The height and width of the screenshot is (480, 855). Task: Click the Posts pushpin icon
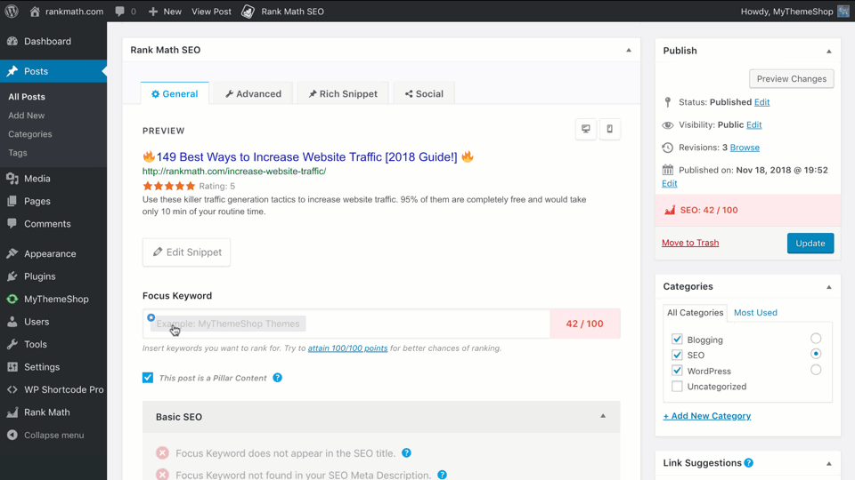pos(12,71)
